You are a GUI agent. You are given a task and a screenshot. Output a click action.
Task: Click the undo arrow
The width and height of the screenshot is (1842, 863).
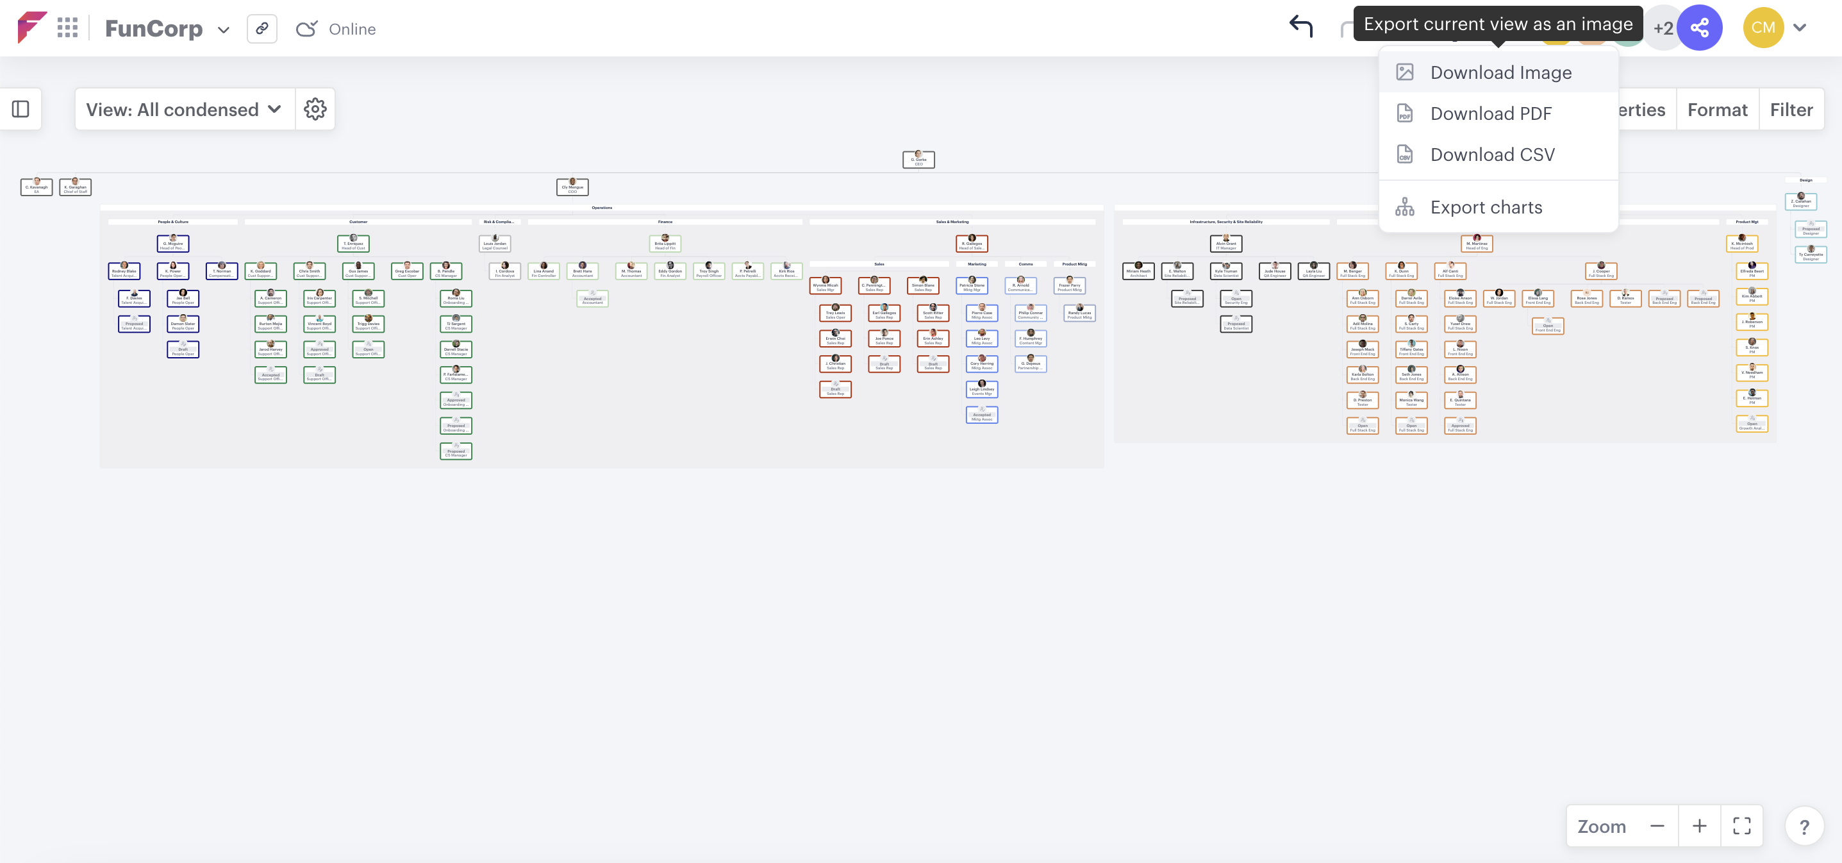[x=1300, y=27]
